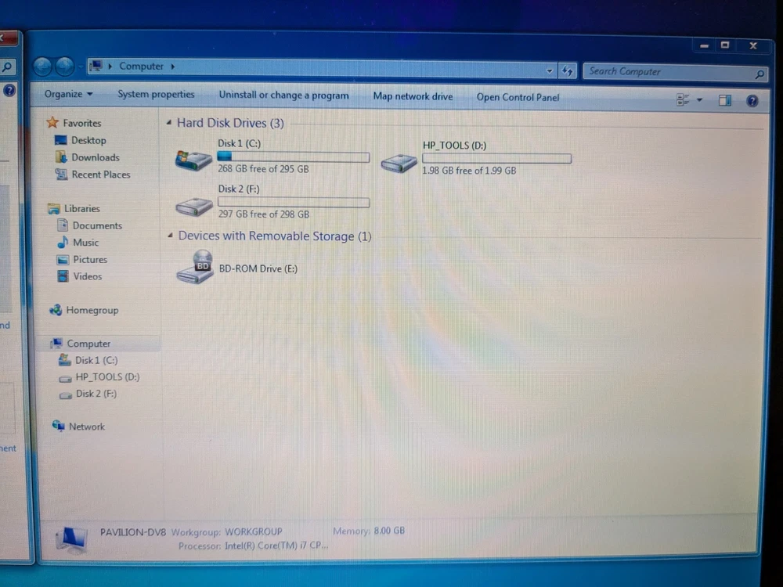Click the Forward navigation arrow button
This screenshot has width=783, height=587.
(x=64, y=67)
